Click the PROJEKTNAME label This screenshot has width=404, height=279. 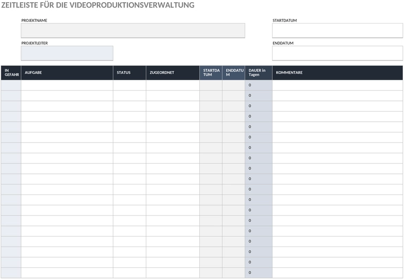pyautogui.click(x=34, y=20)
